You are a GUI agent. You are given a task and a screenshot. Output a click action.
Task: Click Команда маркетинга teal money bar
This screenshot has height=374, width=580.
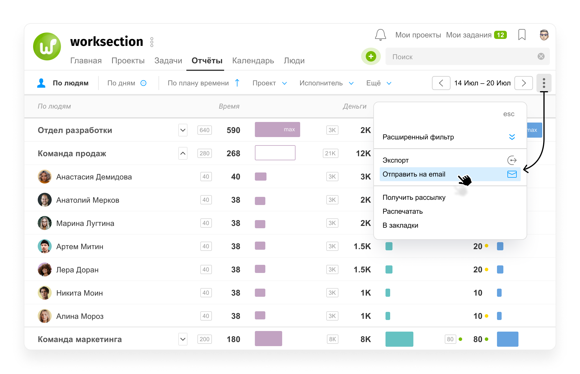(399, 339)
